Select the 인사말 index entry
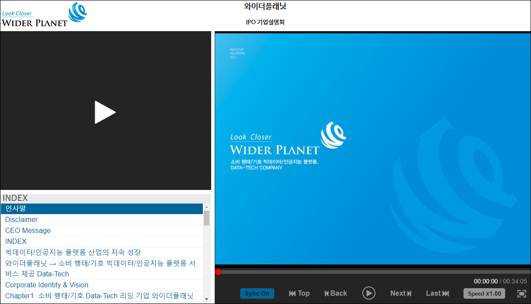531x304 pixels. click(x=102, y=209)
